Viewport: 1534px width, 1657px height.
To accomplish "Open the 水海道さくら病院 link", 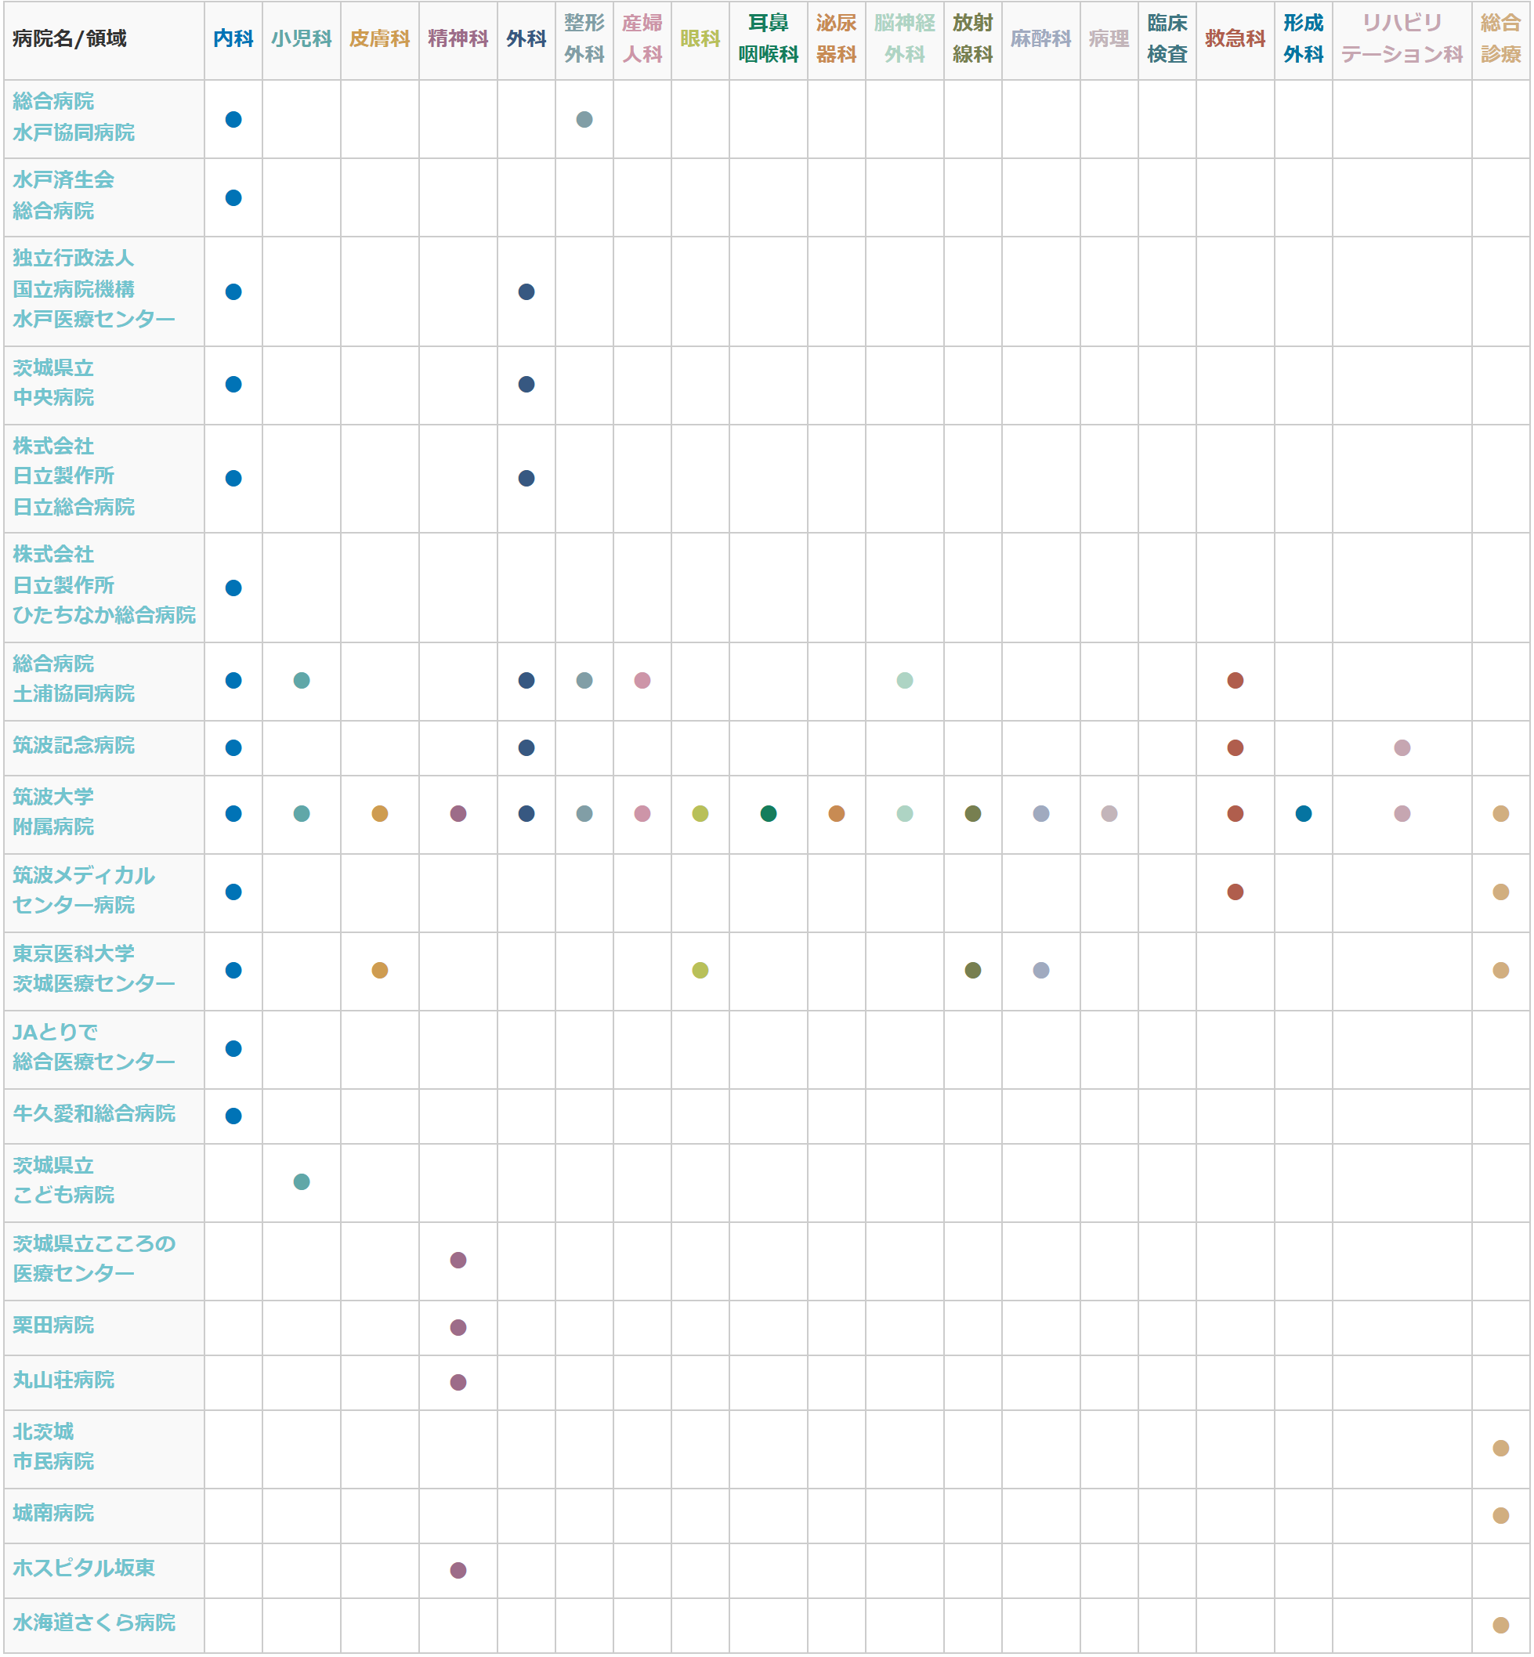I will (94, 1623).
